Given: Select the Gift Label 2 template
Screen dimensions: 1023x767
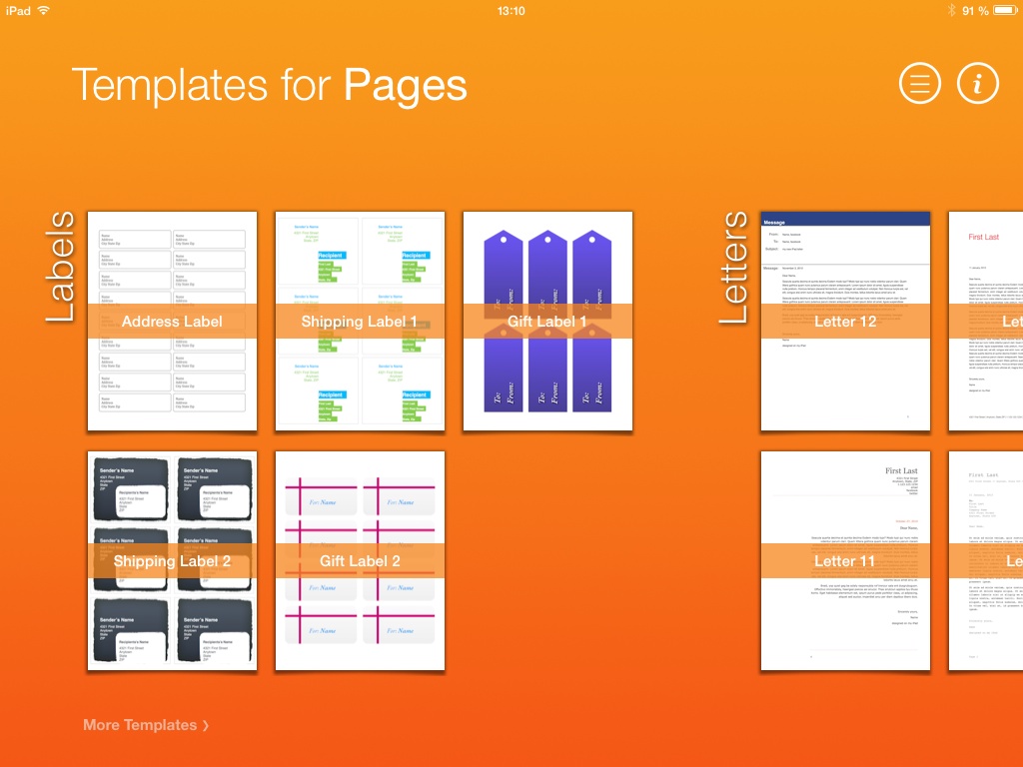Looking at the screenshot, I should coord(360,560).
